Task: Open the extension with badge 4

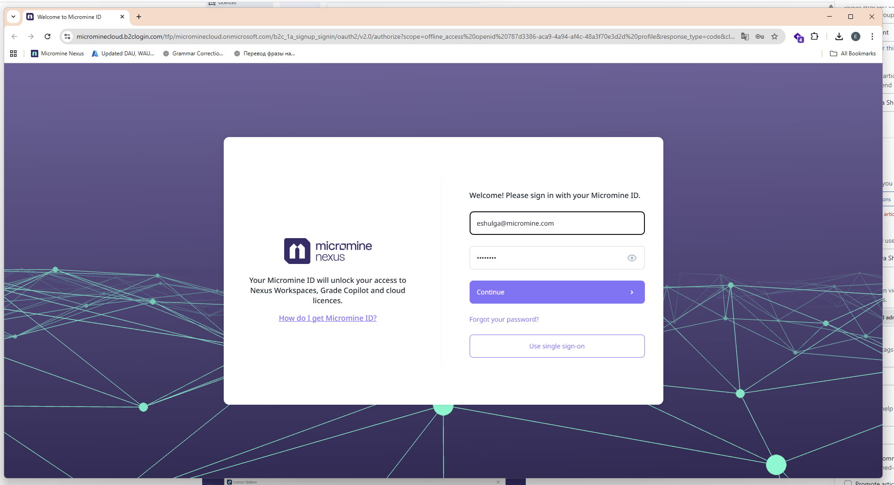Action: tap(799, 37)
